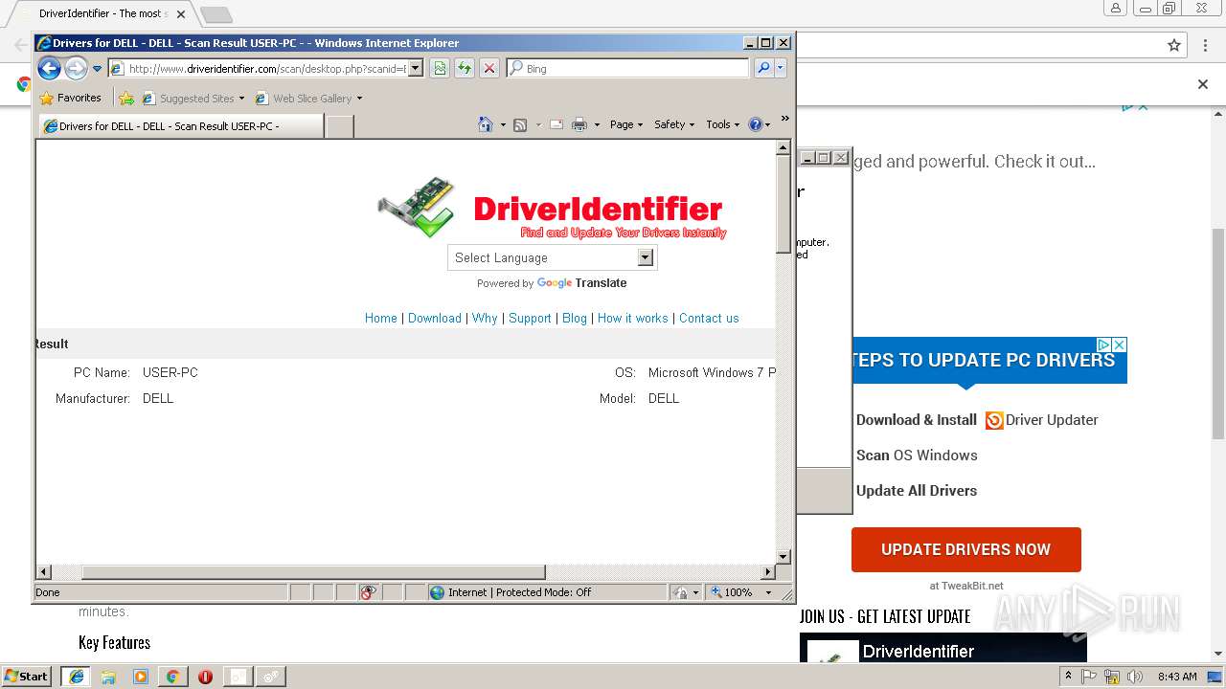This screenshot has height=689, width=1226.
Task: Go back using IE Back arrow
Action: pos(50,68)
